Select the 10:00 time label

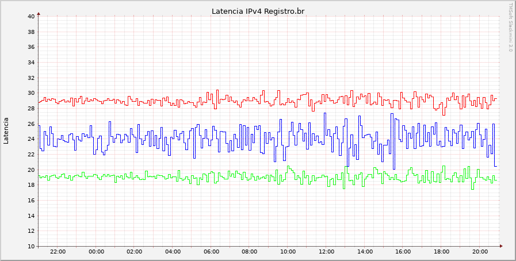point(288,252)
